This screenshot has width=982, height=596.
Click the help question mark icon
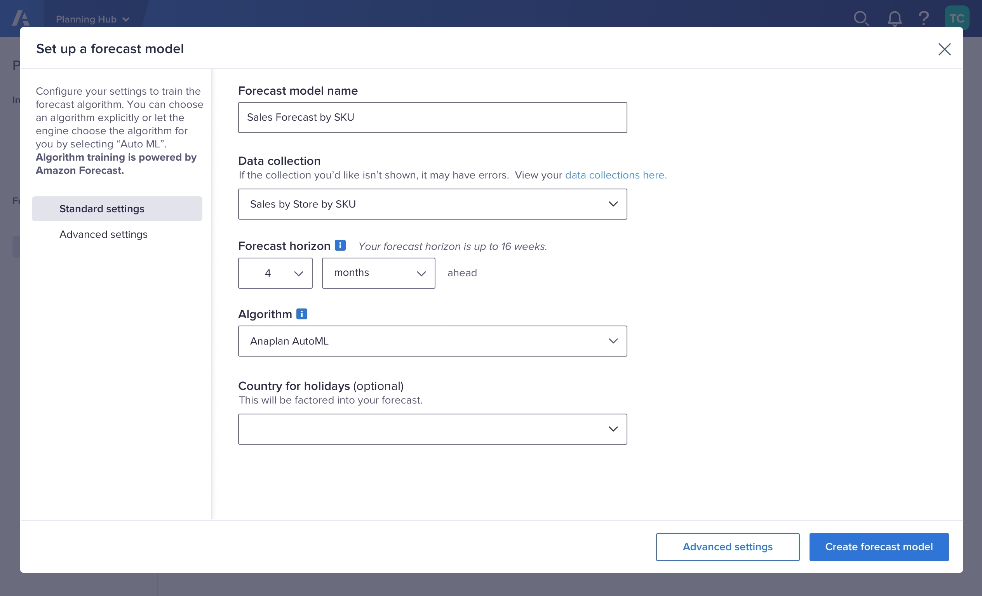(925, 18)
